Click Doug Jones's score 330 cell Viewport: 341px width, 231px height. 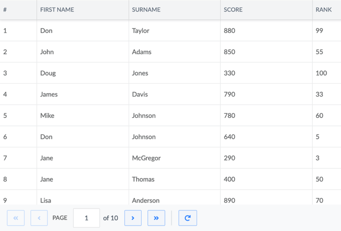tap(266, 73)
